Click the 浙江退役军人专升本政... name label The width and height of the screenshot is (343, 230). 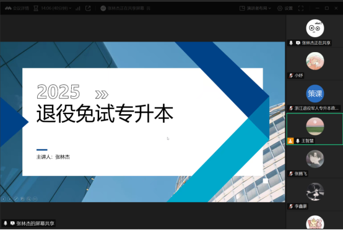(x=316, y=108)
